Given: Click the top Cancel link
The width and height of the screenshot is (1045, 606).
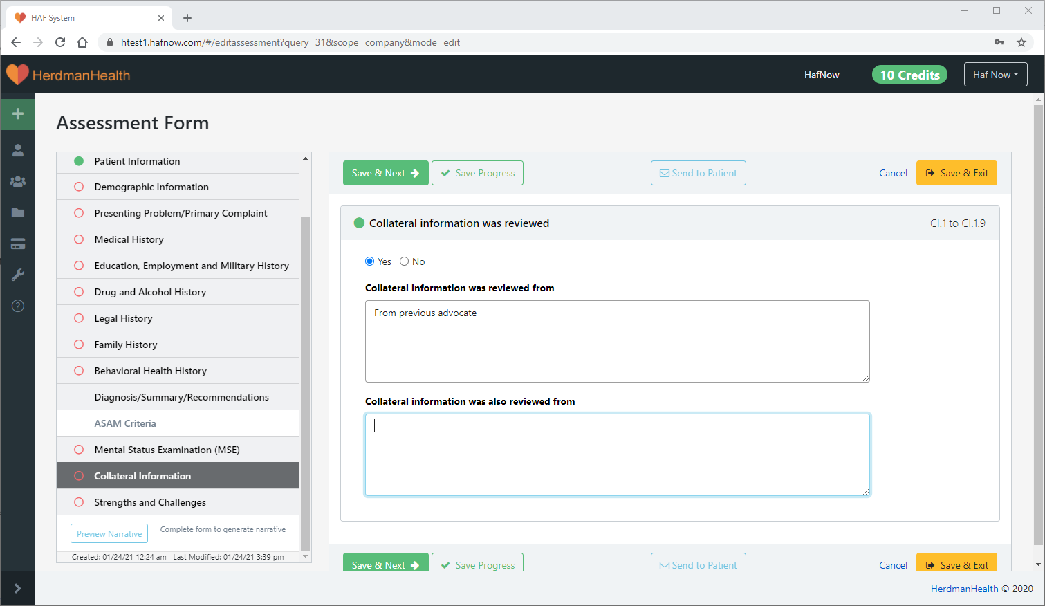Looking at the screenshot, I should pos(893,173).
